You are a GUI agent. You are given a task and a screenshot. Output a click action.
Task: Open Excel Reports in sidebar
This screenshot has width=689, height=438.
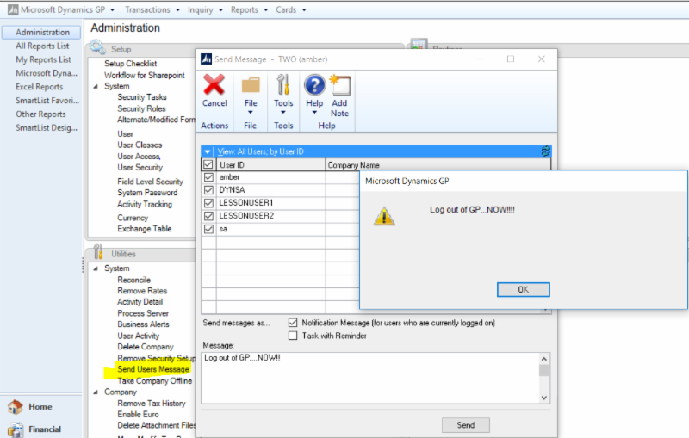(x=39, y=87)
